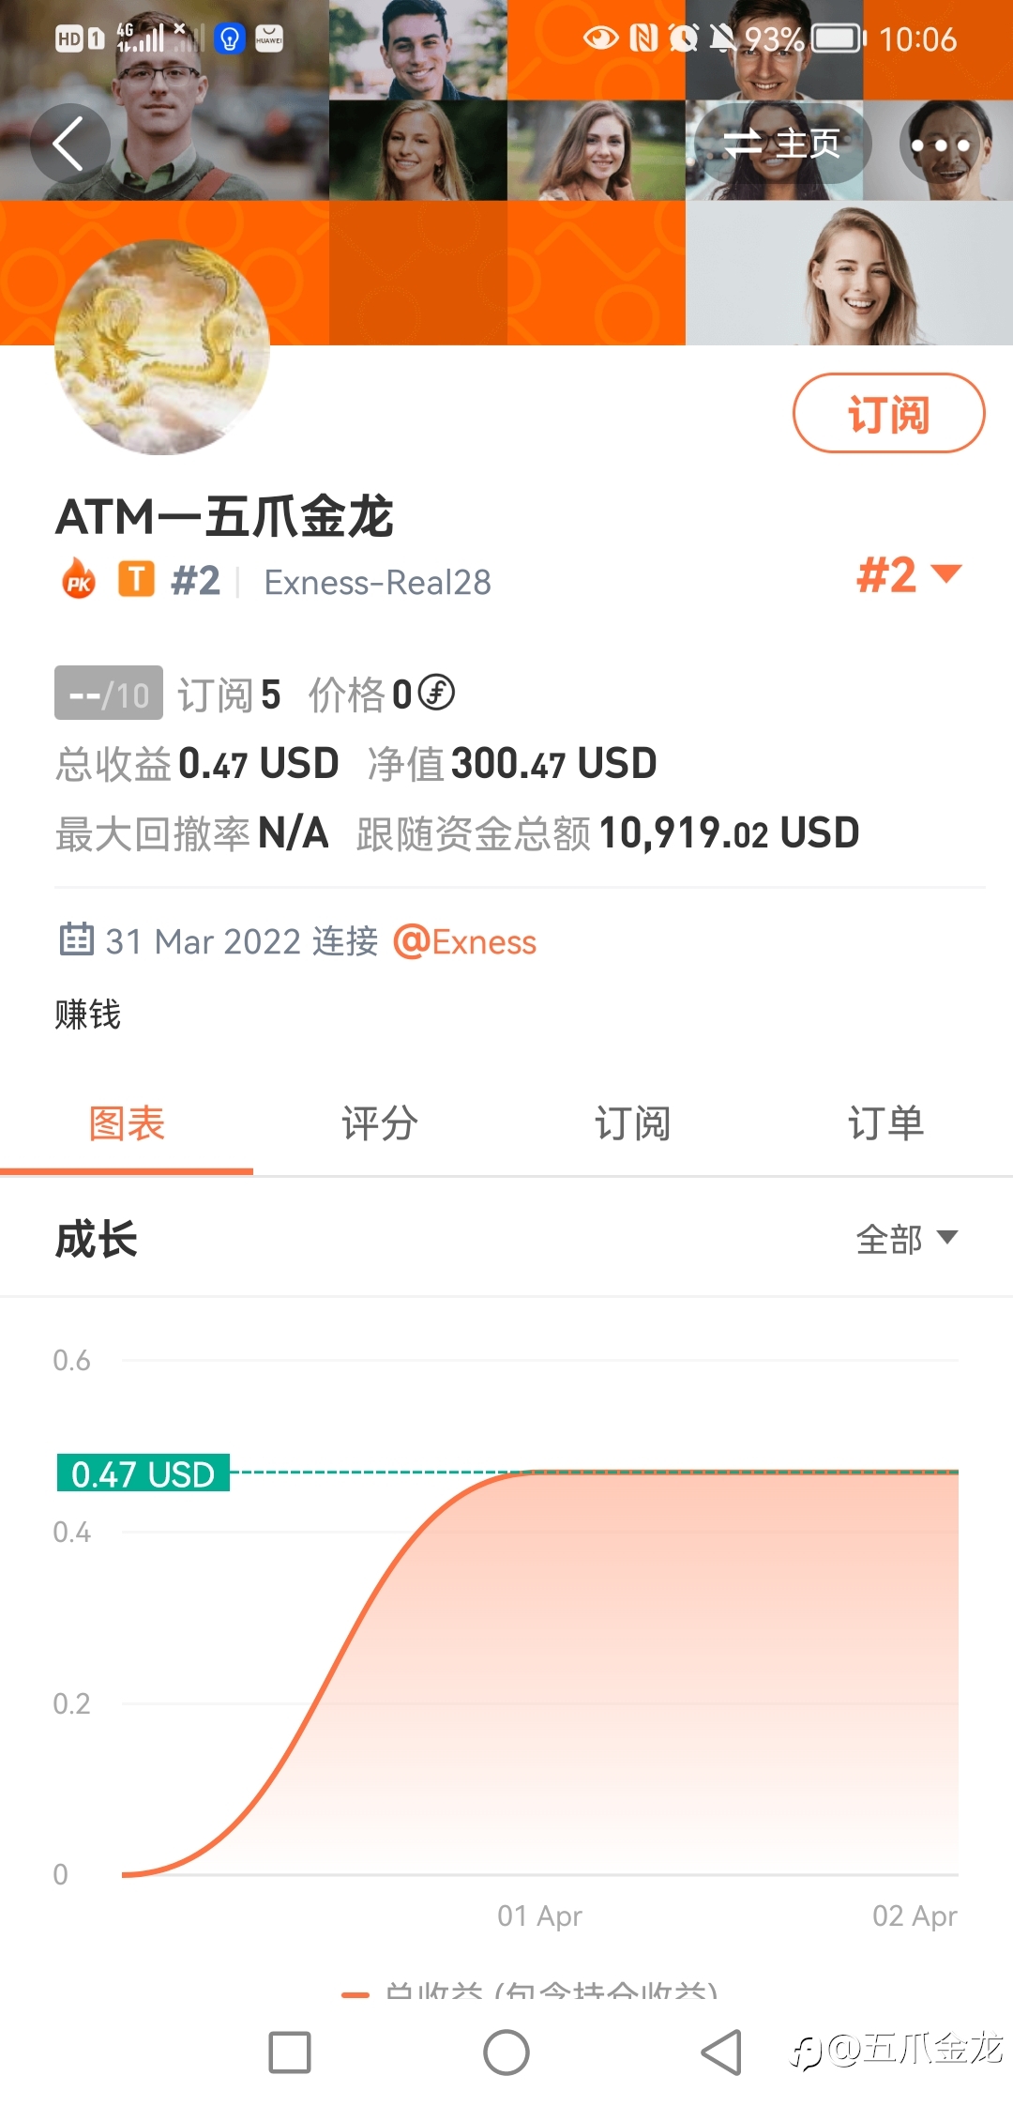Tap the golden dragon profile avatar
The width and height of the screenshot is (1013, 2106).
point(162,347)
